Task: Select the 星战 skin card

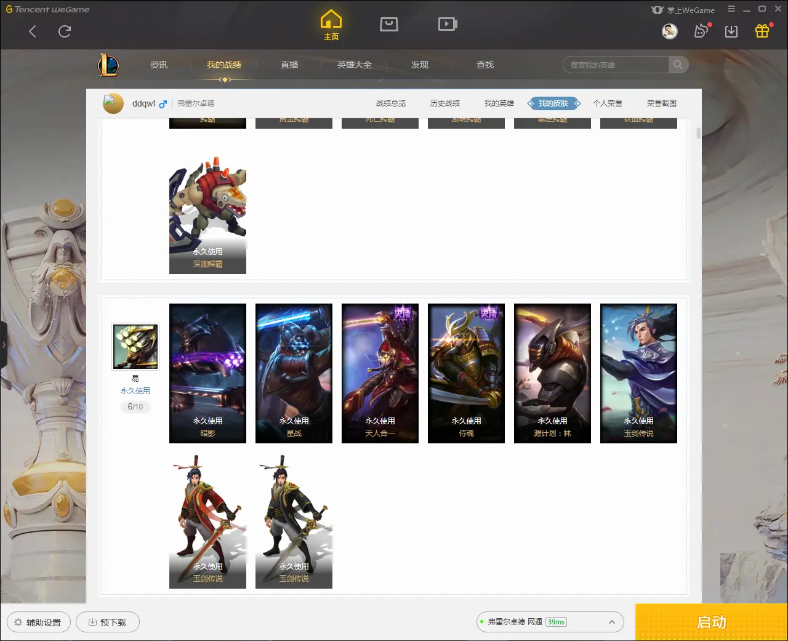Action: (294, 373)
